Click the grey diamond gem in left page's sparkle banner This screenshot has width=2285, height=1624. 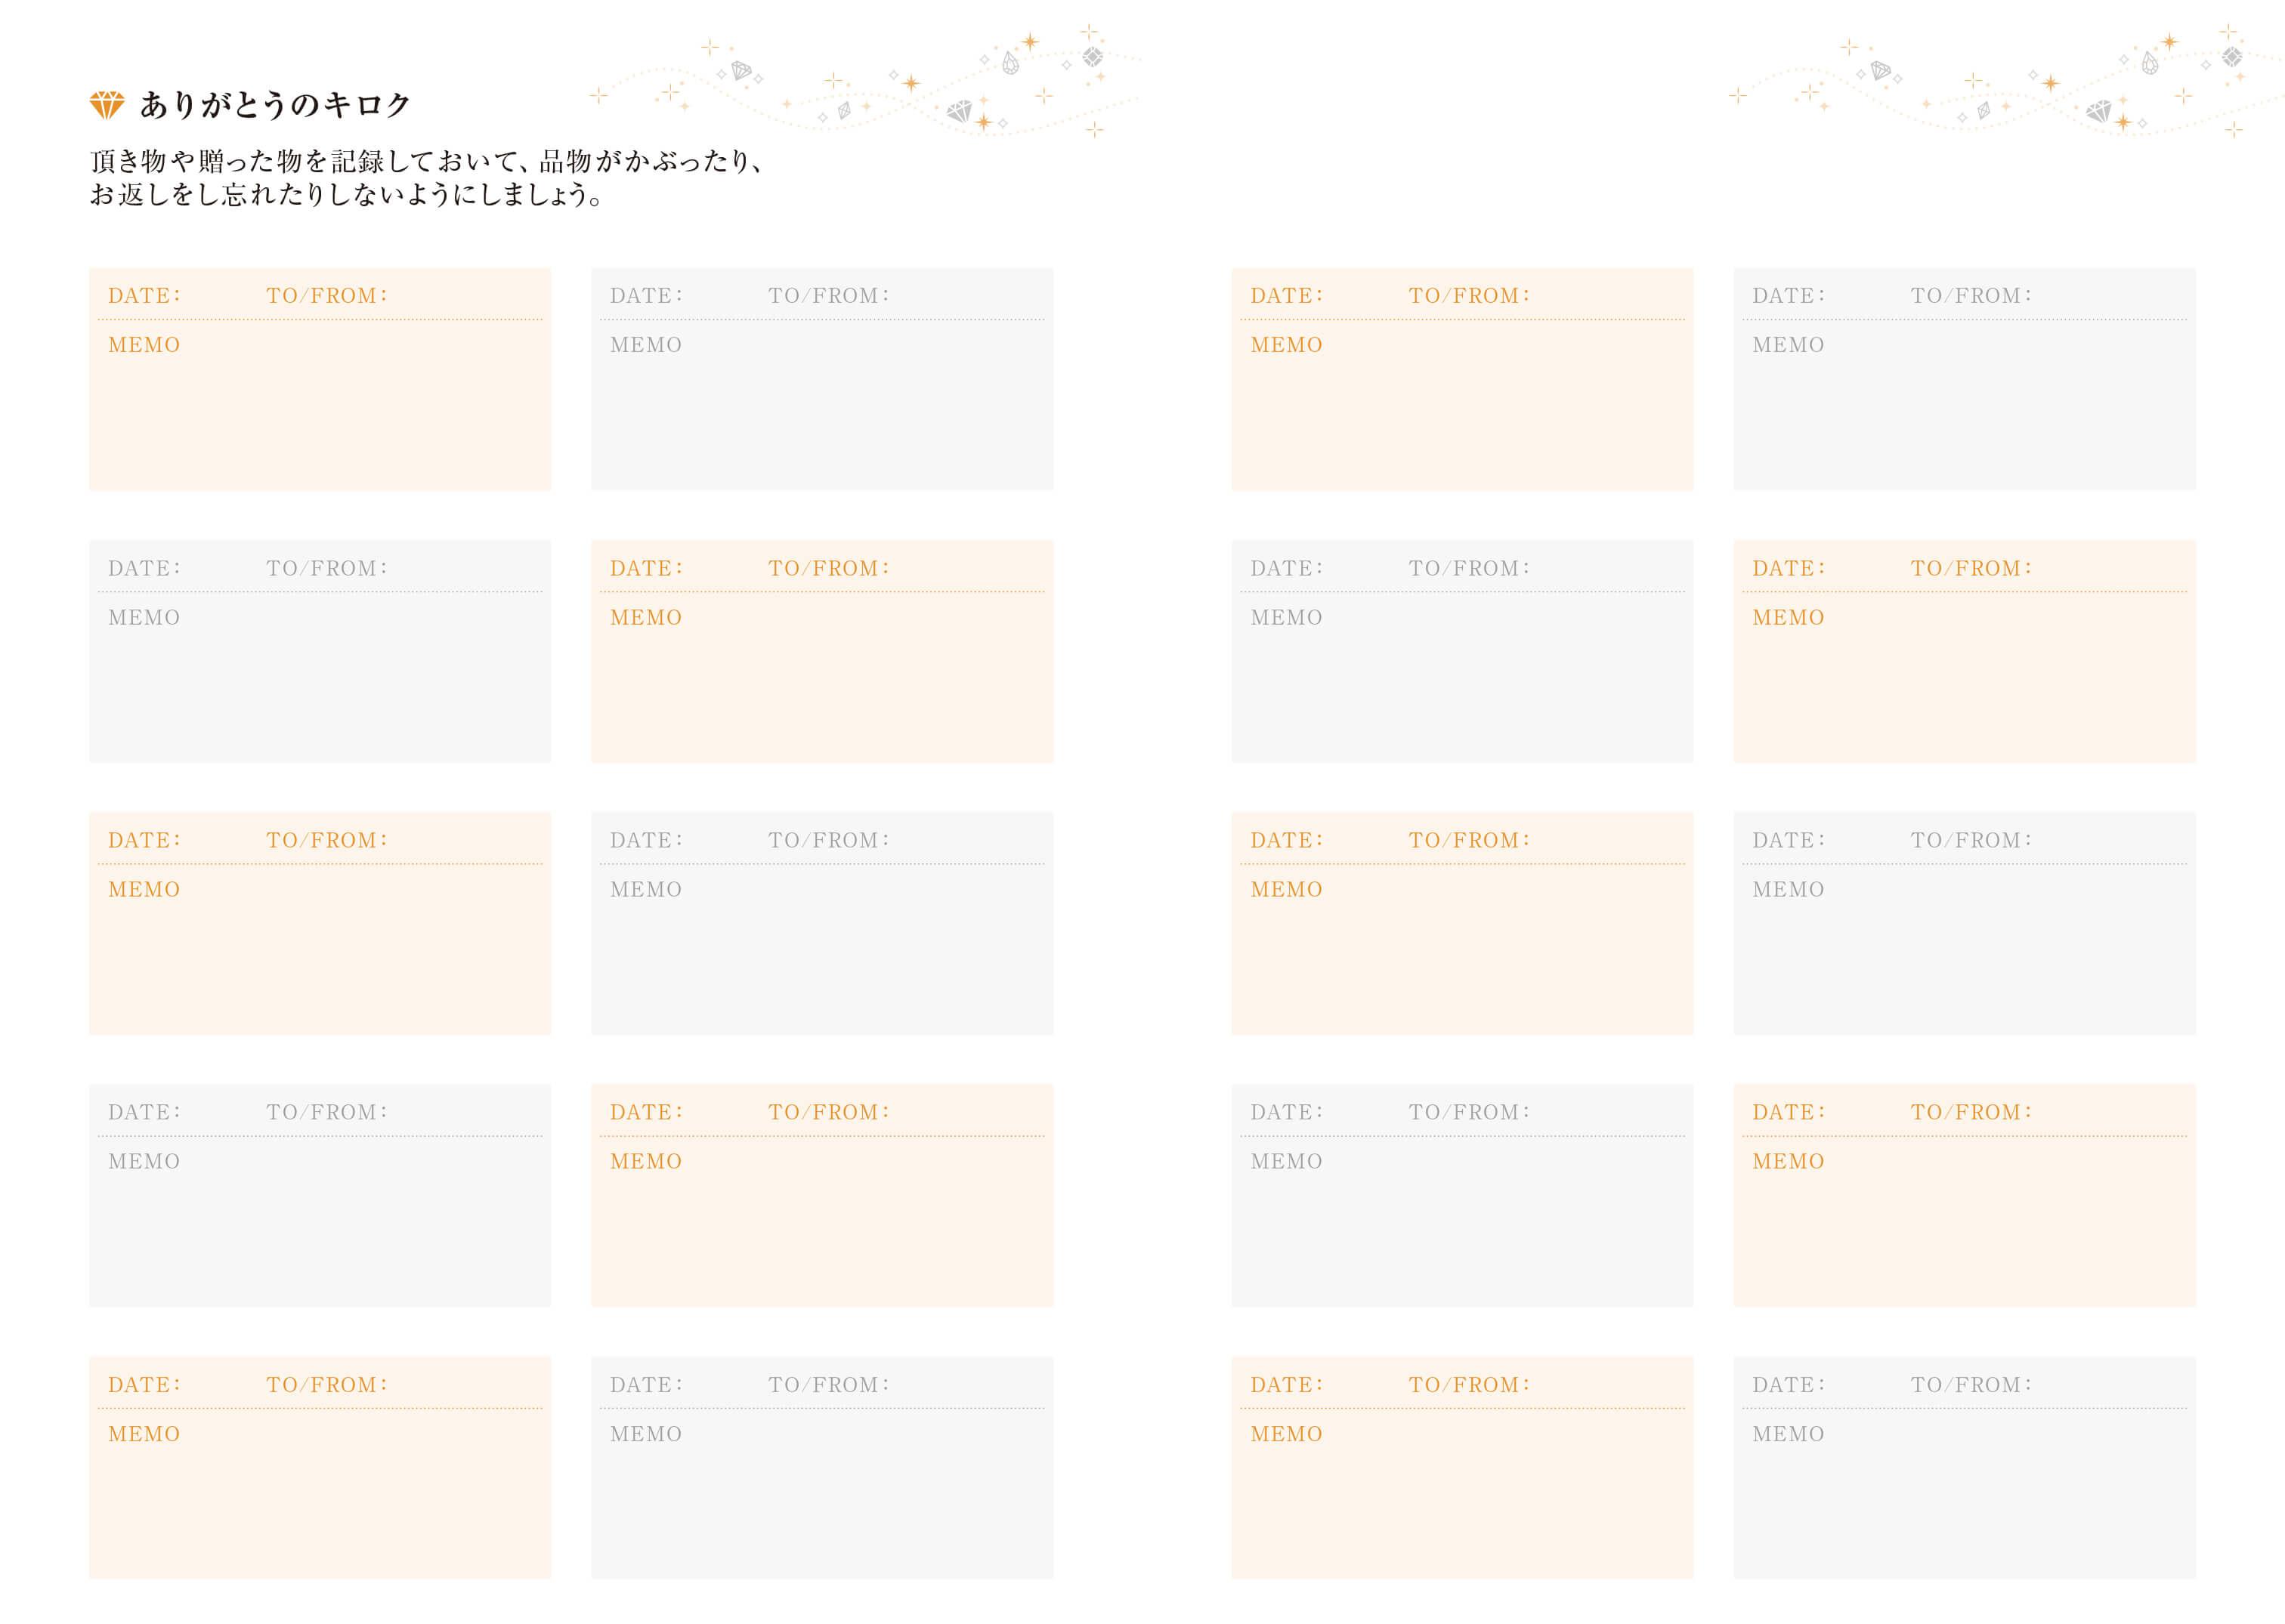[x=960, y=111]
